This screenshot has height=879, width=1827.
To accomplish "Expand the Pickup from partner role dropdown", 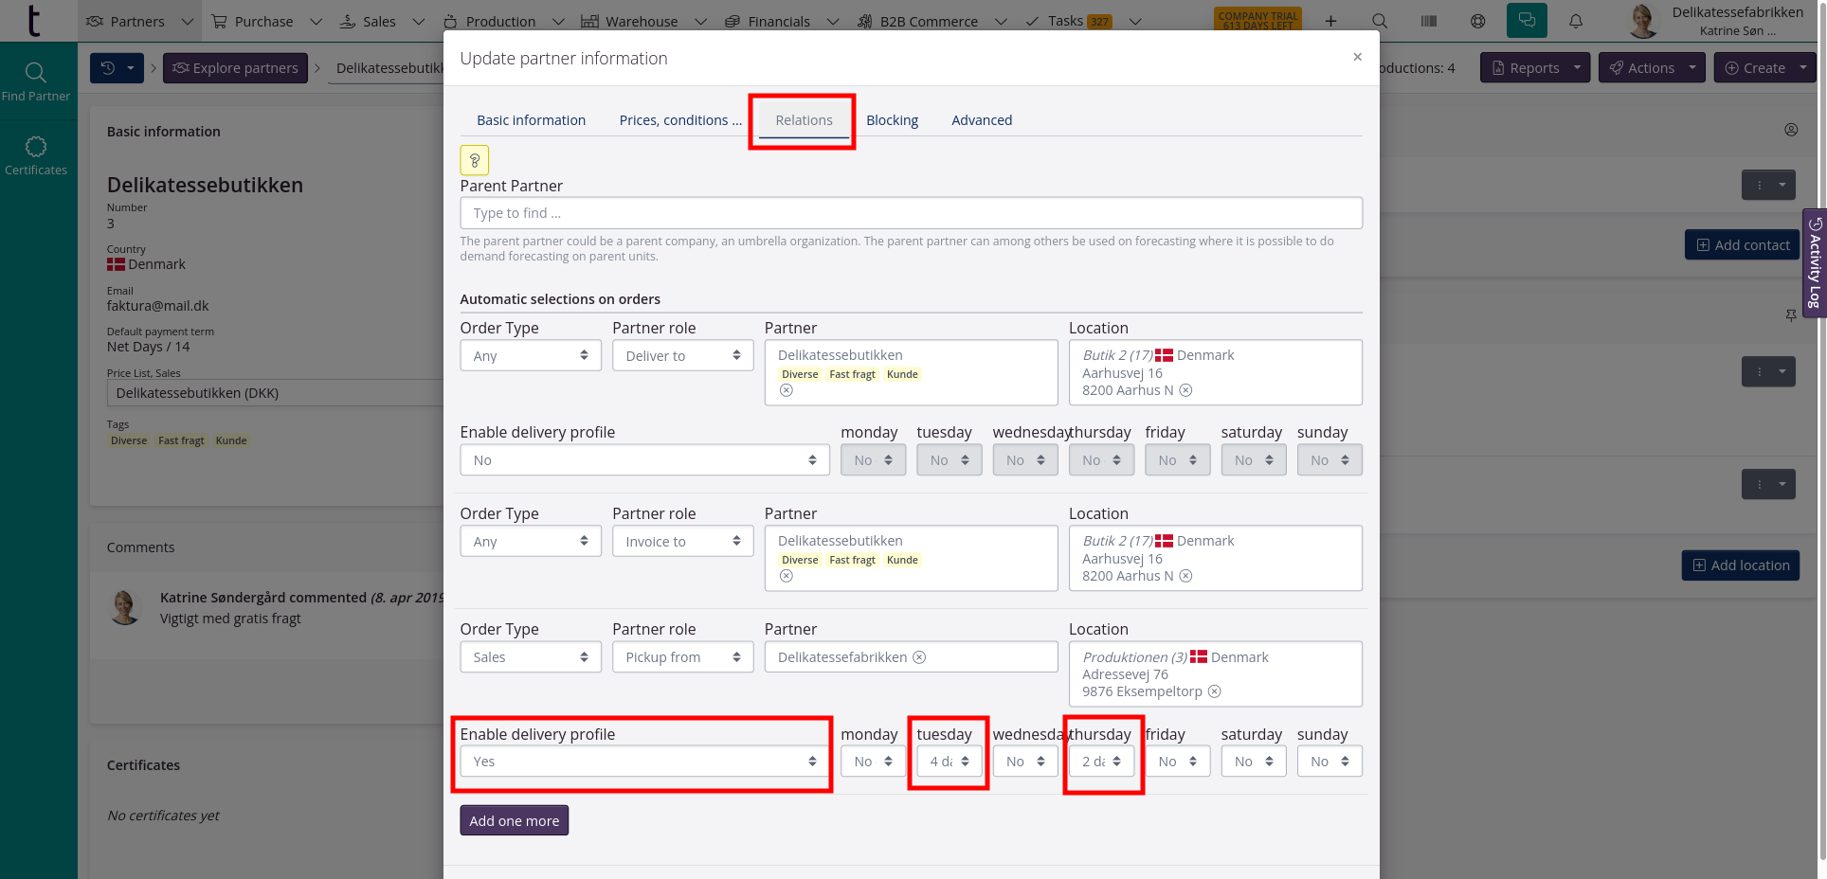I will pyautogui.click(x=682, y=657).
